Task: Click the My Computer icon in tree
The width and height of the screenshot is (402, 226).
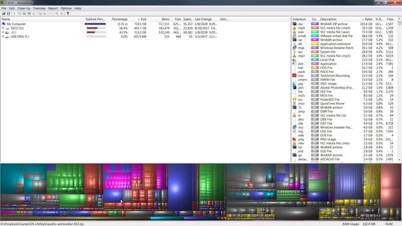Action: coord(4,24)
